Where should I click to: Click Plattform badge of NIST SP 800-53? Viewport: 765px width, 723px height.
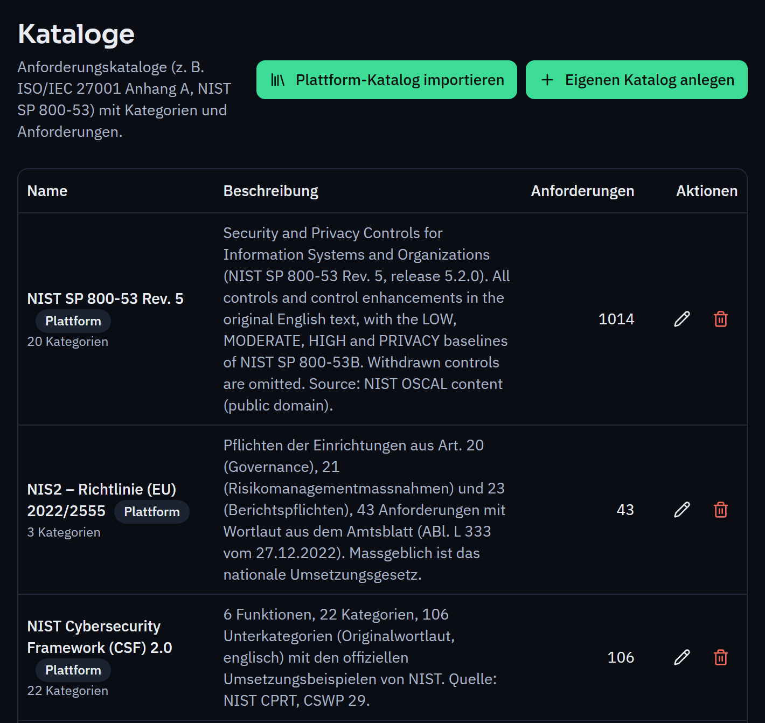[73, 321]
